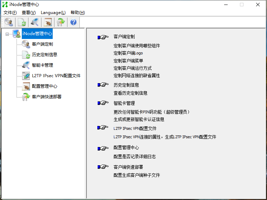Viewport: 267px width, 200px height.
Task: Open the 查看(V) menu
Action: coord(28,13)
